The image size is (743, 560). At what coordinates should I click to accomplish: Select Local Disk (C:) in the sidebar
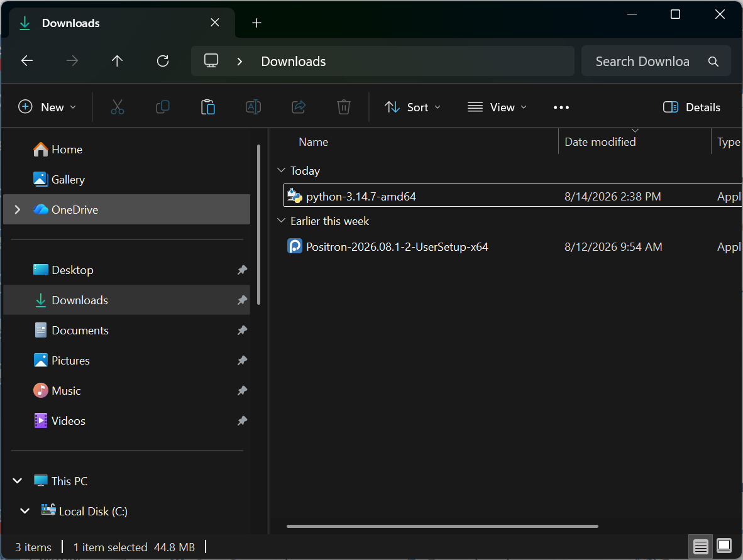point(126,511)
